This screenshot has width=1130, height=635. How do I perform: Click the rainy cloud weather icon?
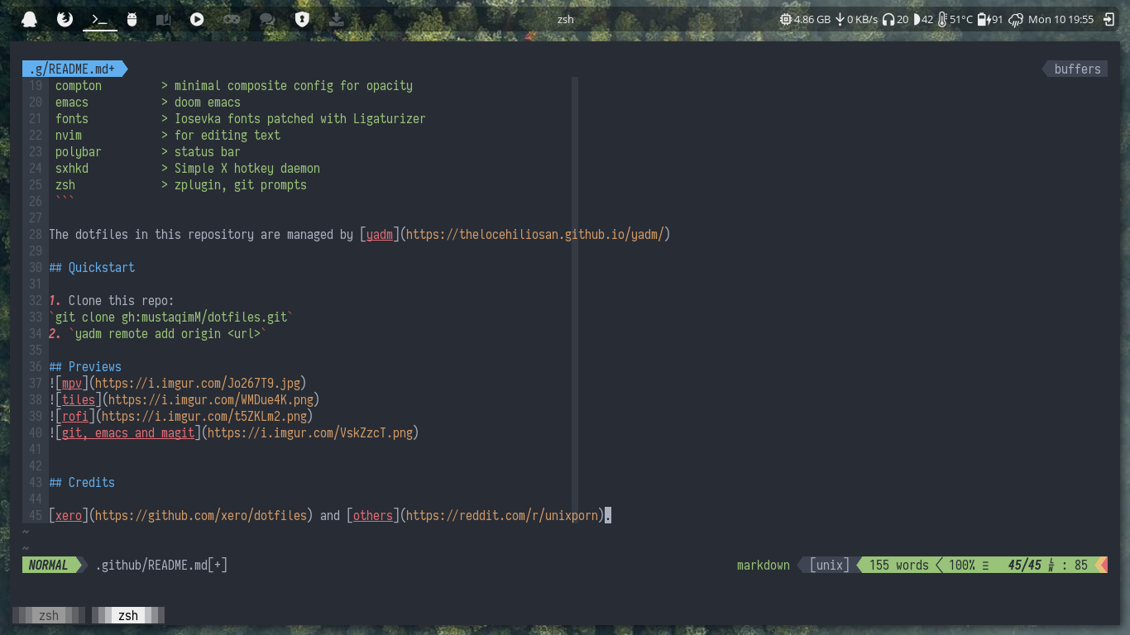pyautogui.click(x=1016, y=19)
